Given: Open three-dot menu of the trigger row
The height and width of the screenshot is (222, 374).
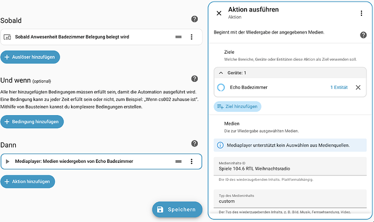Looking at the screenshot, I should tap(191, 37).
